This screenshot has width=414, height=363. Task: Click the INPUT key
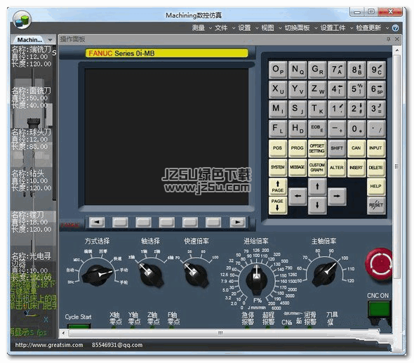[x=376, y=148]
